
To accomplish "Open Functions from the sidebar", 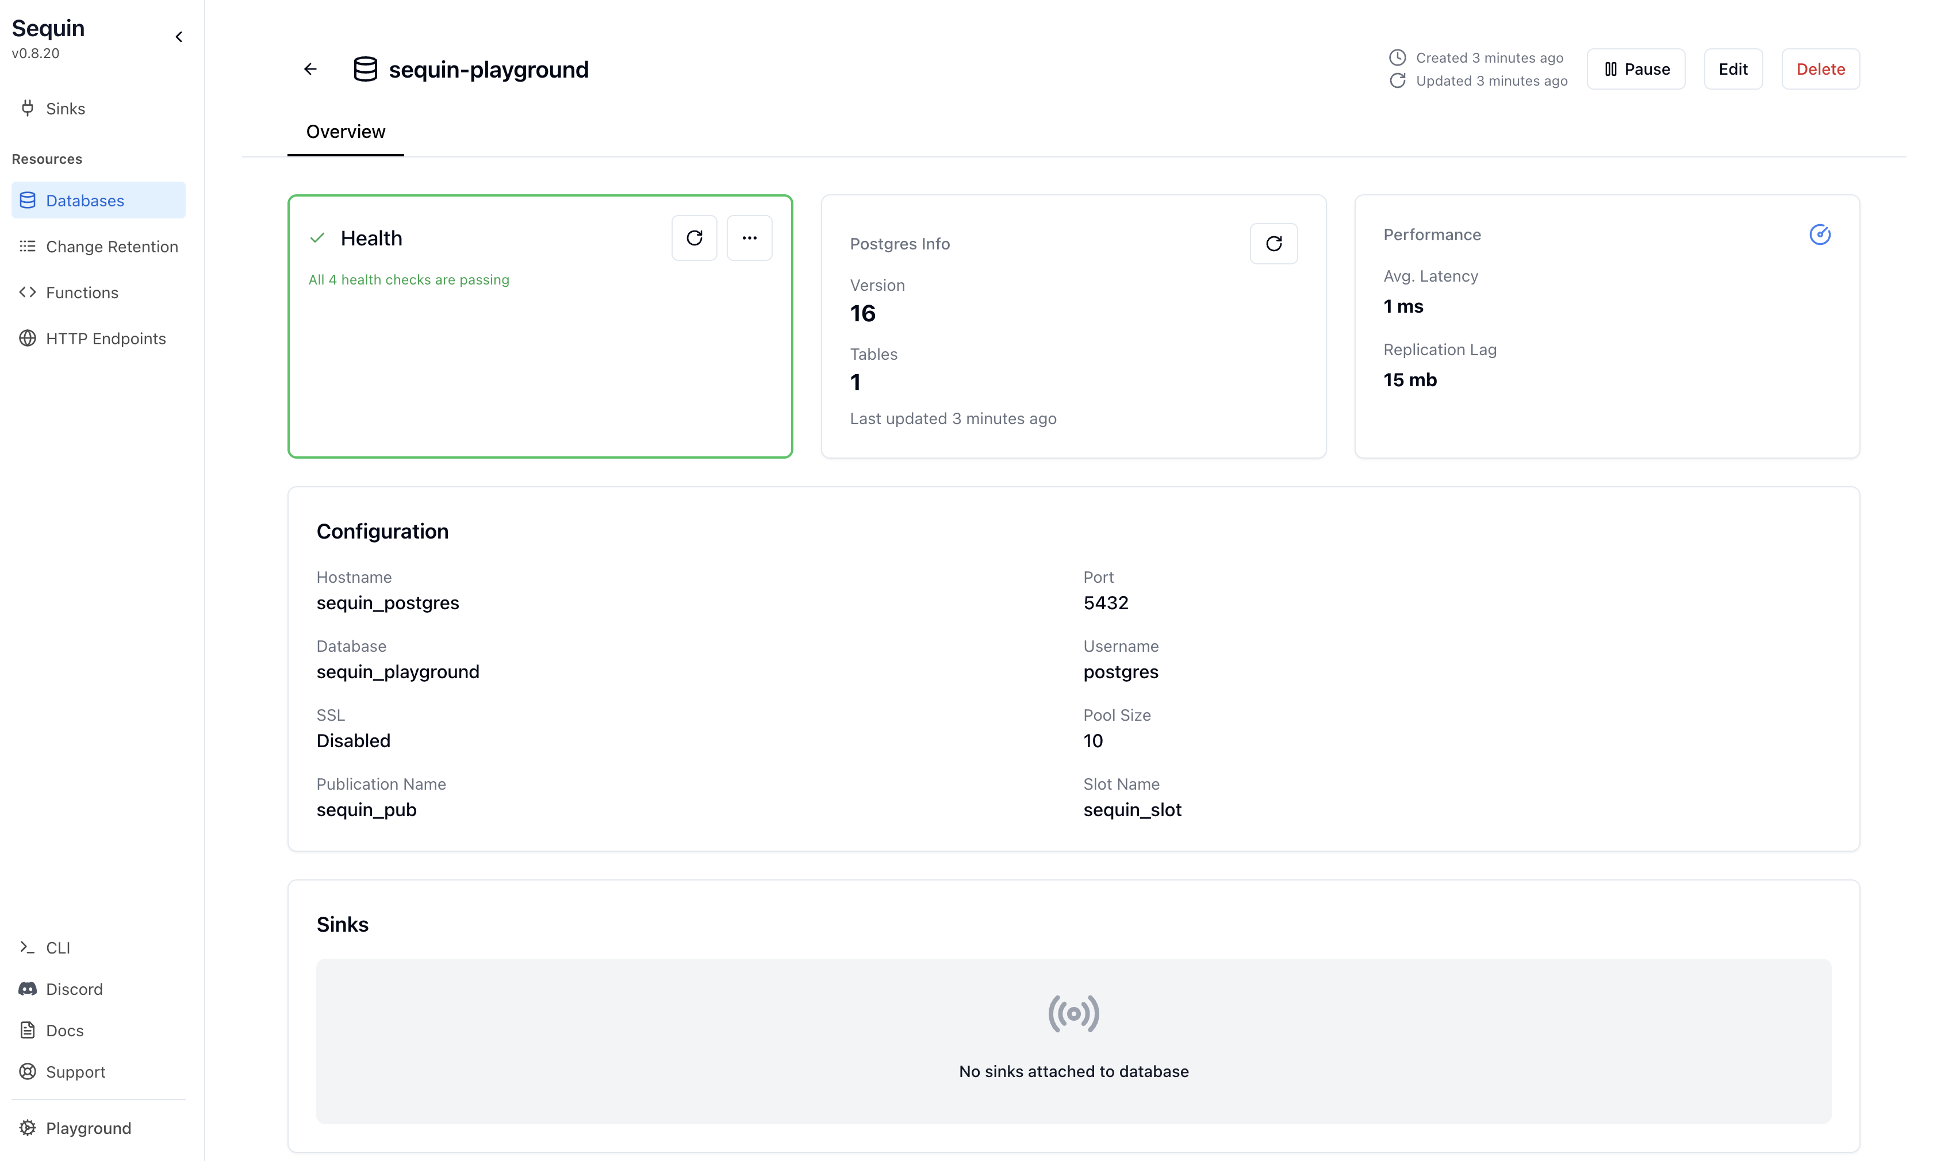I will tap(80, 292).
